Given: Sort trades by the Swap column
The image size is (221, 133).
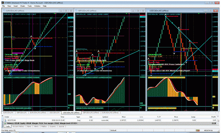Looking at the screenshot, I should coord(193,117).
